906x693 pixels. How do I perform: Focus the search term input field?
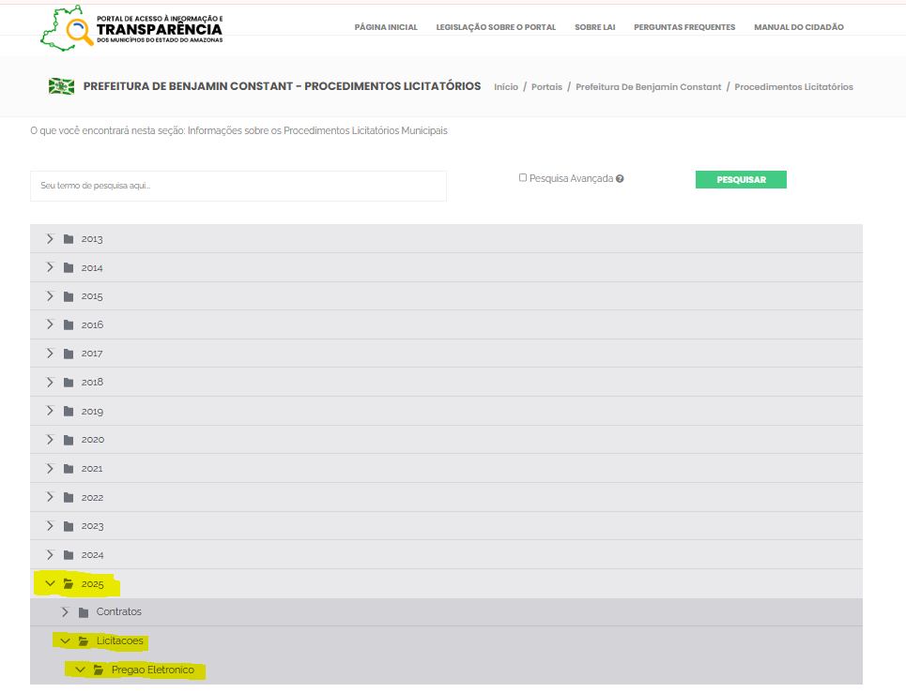coord(238,186)
